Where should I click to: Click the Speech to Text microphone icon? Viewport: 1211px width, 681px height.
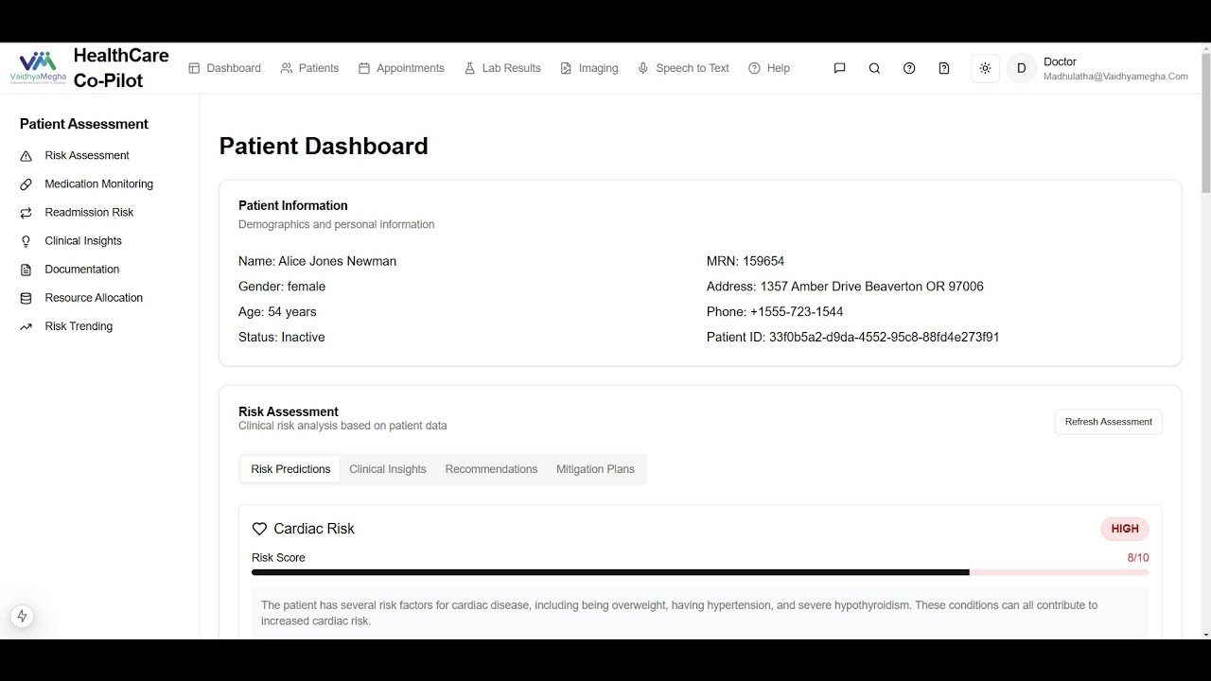pyautogui.click(x=643, y=68)
